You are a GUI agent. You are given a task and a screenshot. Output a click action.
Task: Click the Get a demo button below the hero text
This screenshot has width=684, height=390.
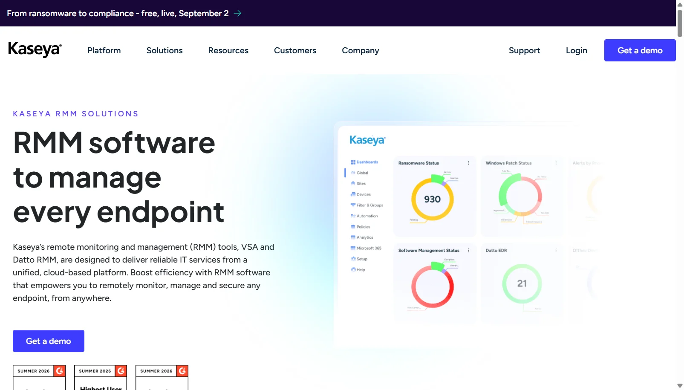tap(49, 341)
